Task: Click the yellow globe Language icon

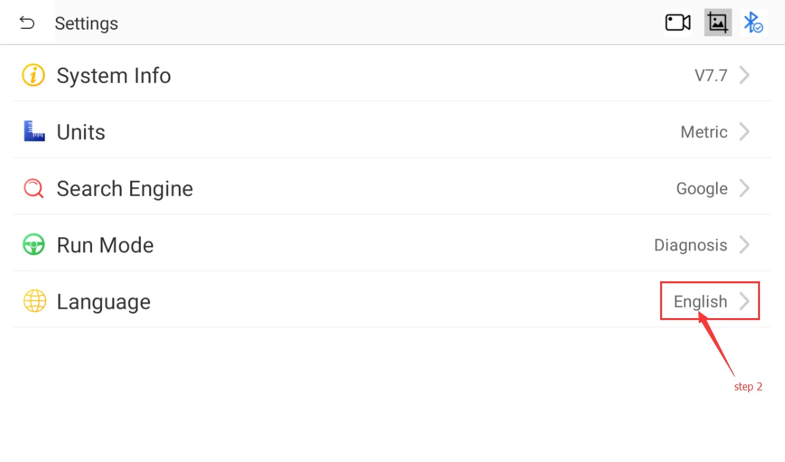Action: [34, 302]
